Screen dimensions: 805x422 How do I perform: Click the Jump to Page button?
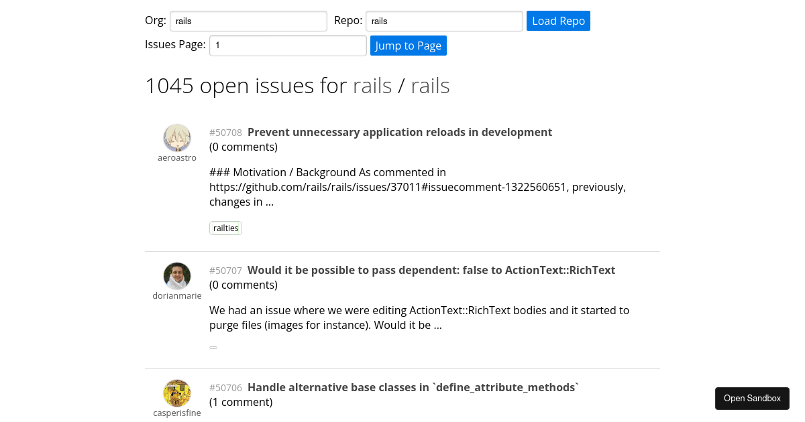(408, 46)
